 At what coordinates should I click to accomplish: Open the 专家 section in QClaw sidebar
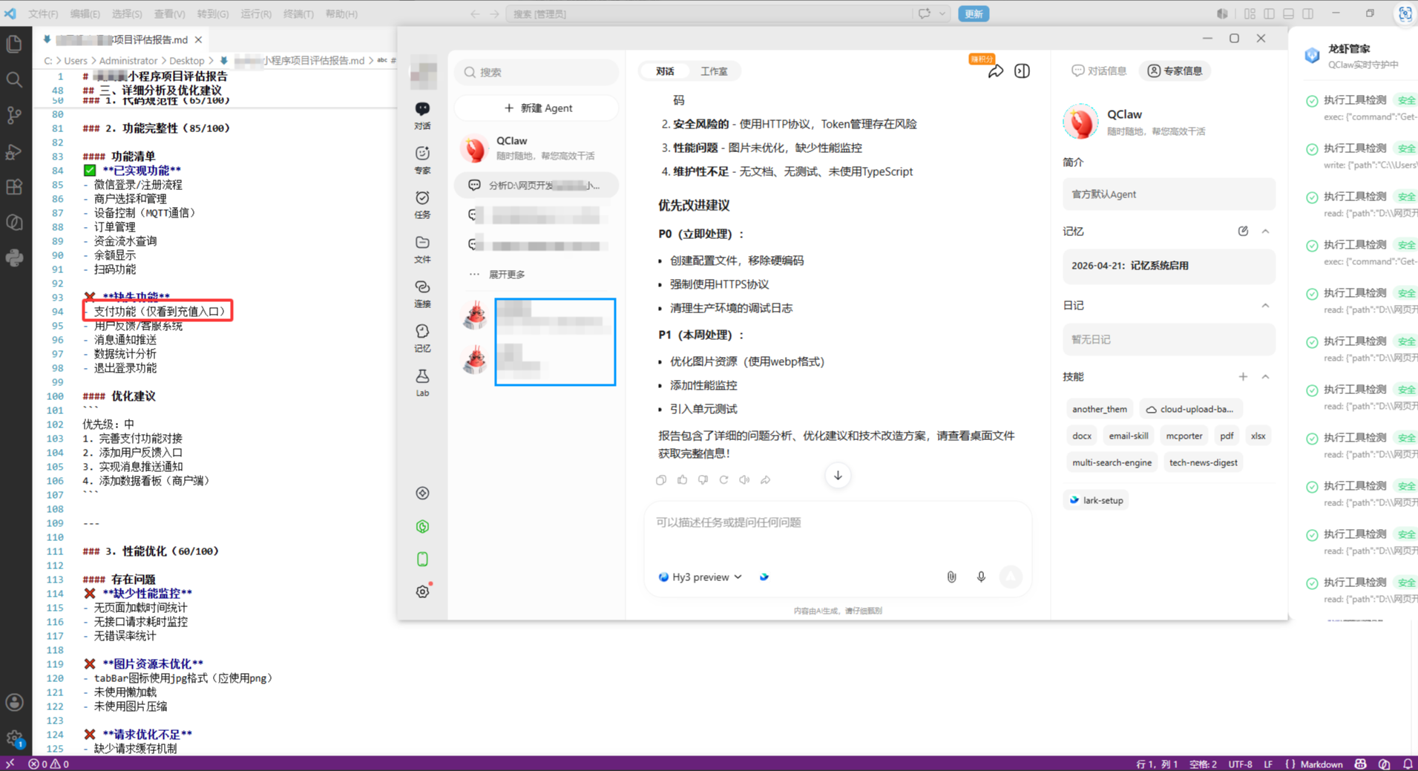pyautogui.click(x=422, y=160)
